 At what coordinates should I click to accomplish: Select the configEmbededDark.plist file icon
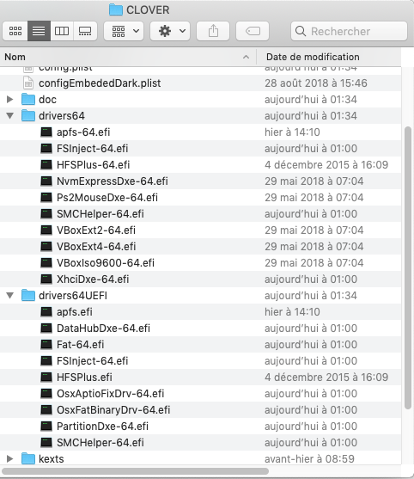click(x=28, y=83)
